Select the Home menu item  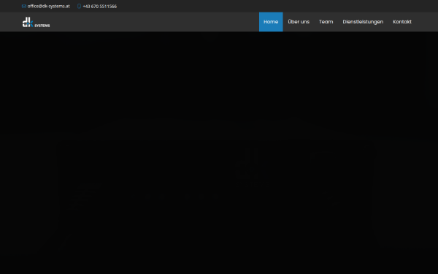pos(271,22)
